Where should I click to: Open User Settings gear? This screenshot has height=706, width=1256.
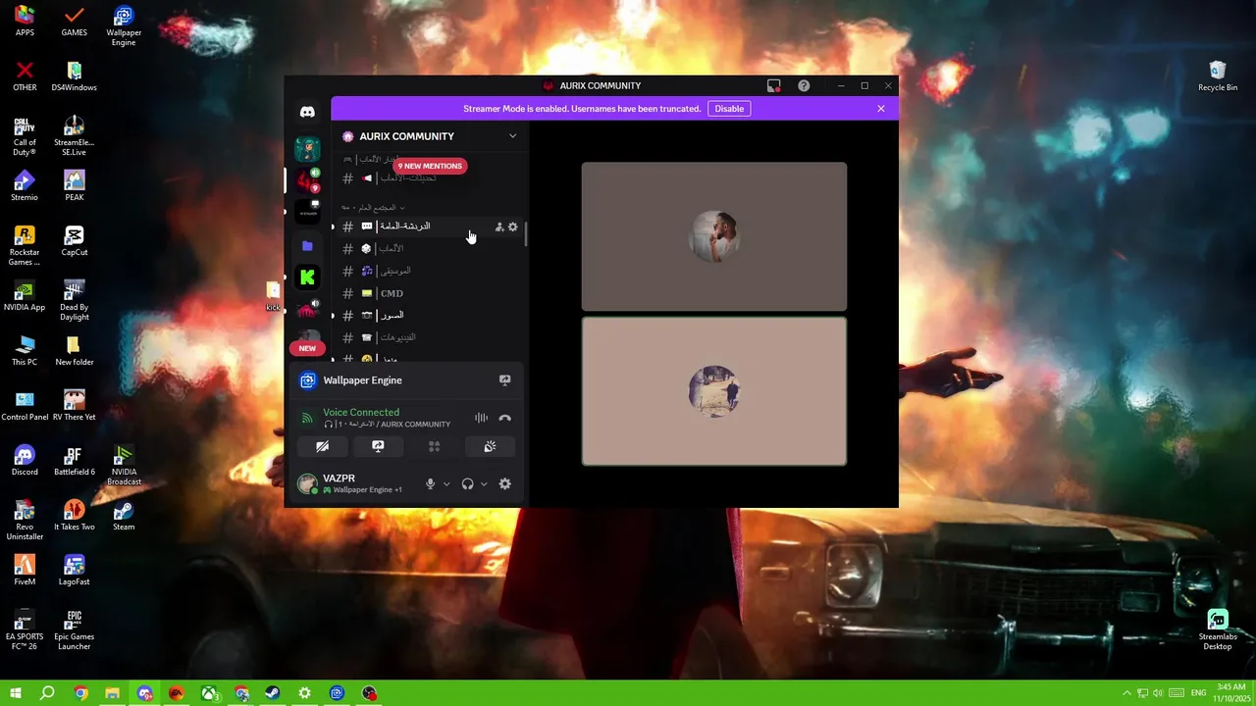pos(504,483)
